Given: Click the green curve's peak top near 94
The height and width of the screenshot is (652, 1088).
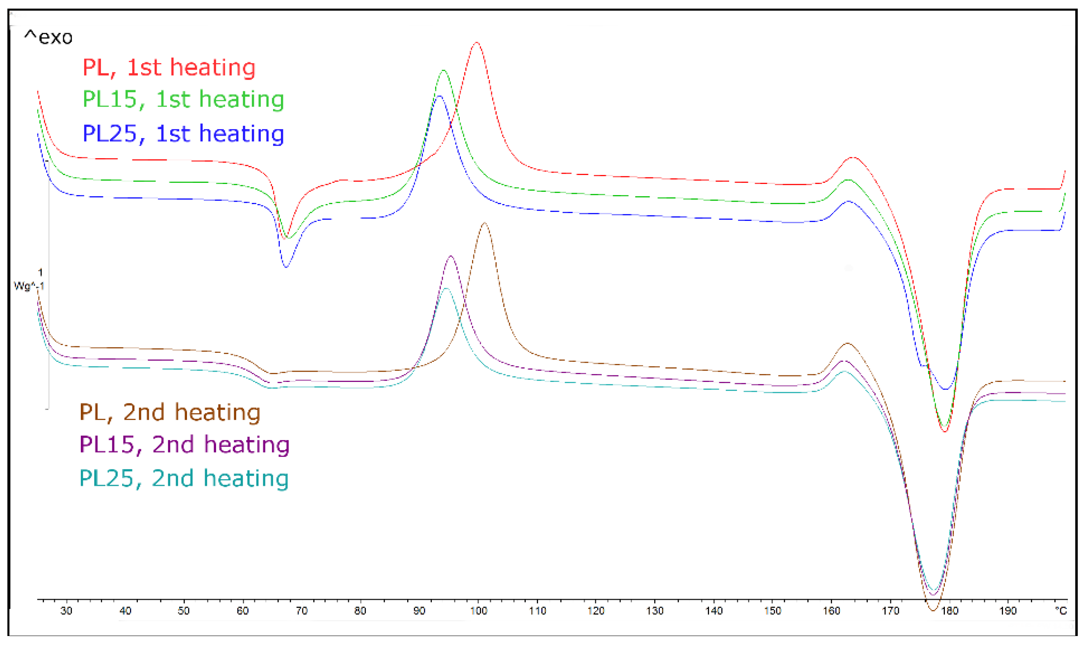Looking at the screenshot, I should click(444, 70).
